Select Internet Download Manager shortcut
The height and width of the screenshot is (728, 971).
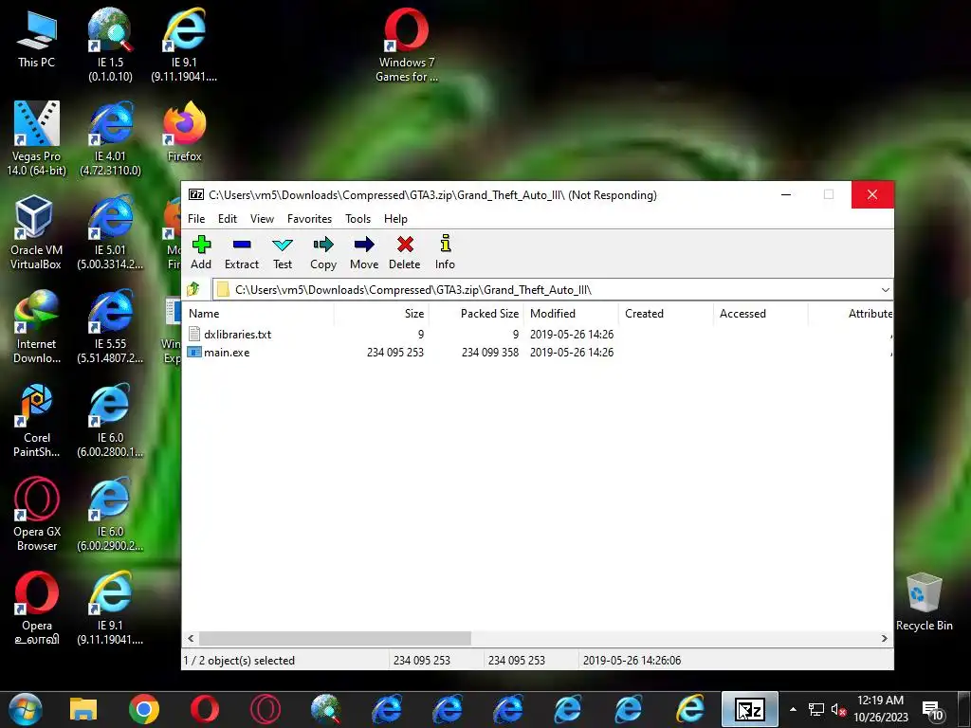(x=37, y=327)
